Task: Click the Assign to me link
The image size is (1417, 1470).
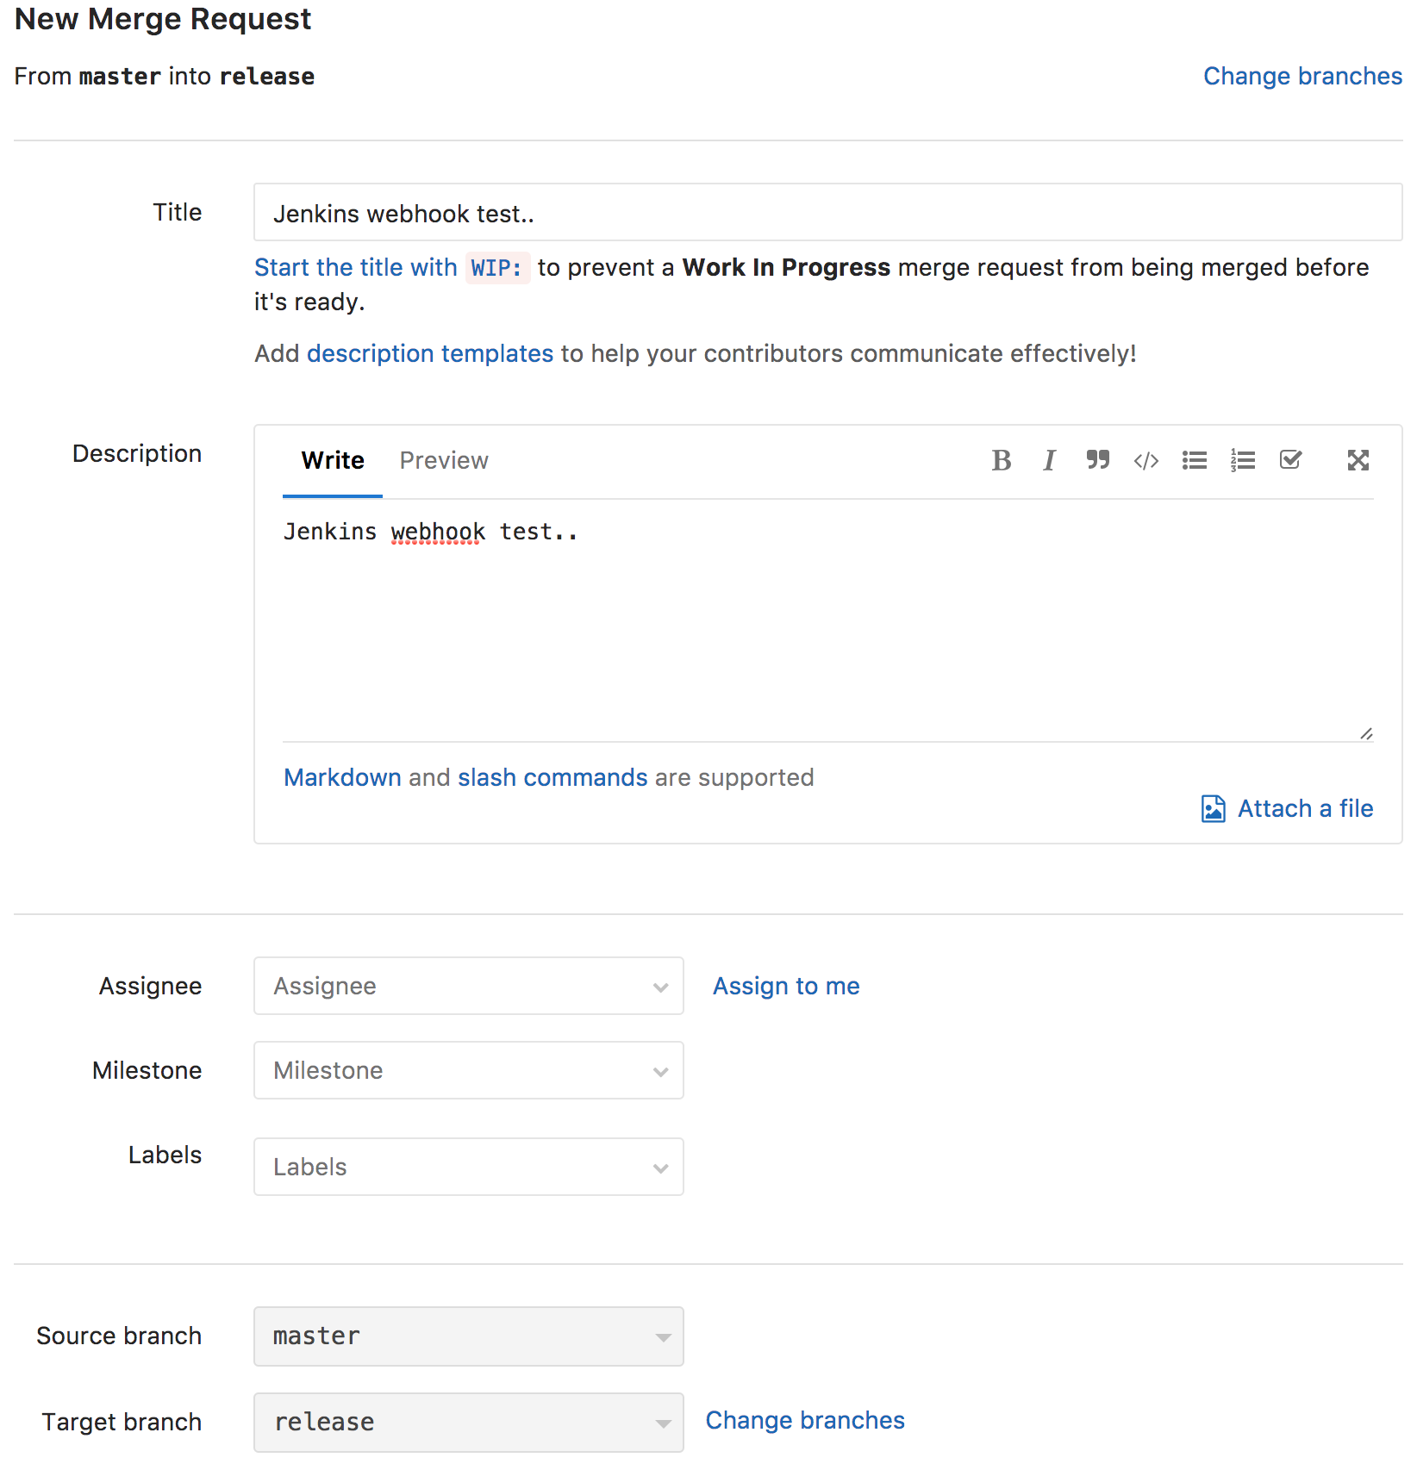Action: pyautogui.click(x=786, y=986)
